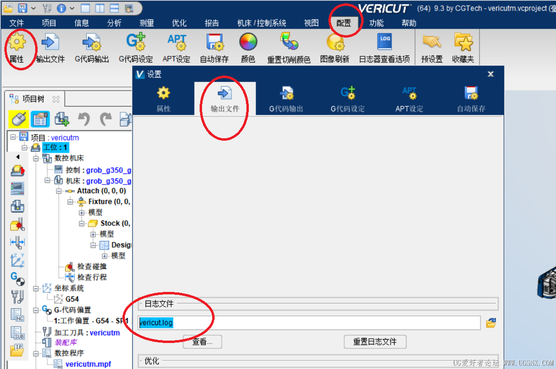The image size is (556, 369).
Task: Switch to 属性 tab in settings dialog
Action: [x=163, y=99]
